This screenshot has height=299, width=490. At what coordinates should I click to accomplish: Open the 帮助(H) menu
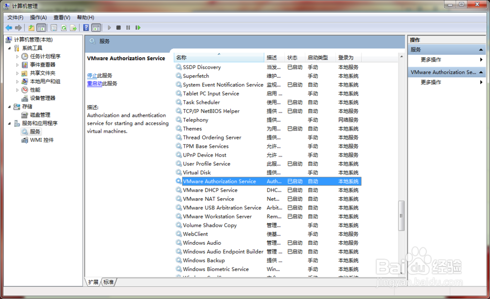pos(85,18)
